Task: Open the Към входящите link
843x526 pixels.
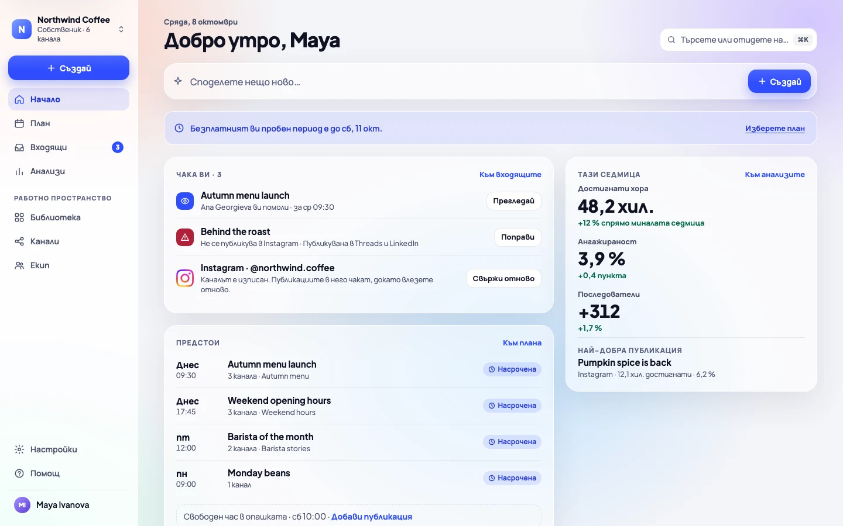Action: [x=510, y=174]
